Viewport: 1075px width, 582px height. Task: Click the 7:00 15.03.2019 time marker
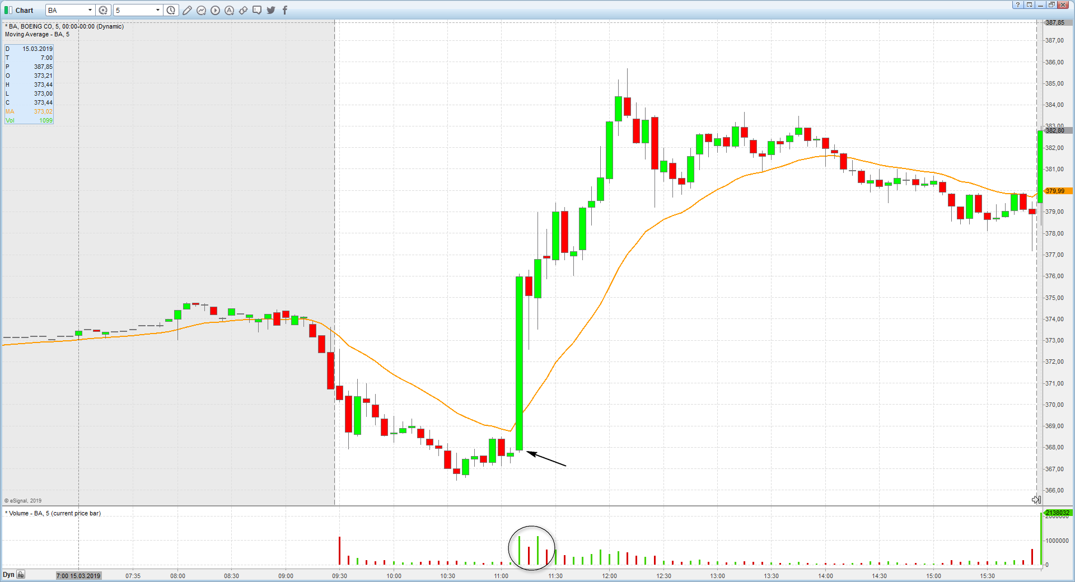point(78,576)
